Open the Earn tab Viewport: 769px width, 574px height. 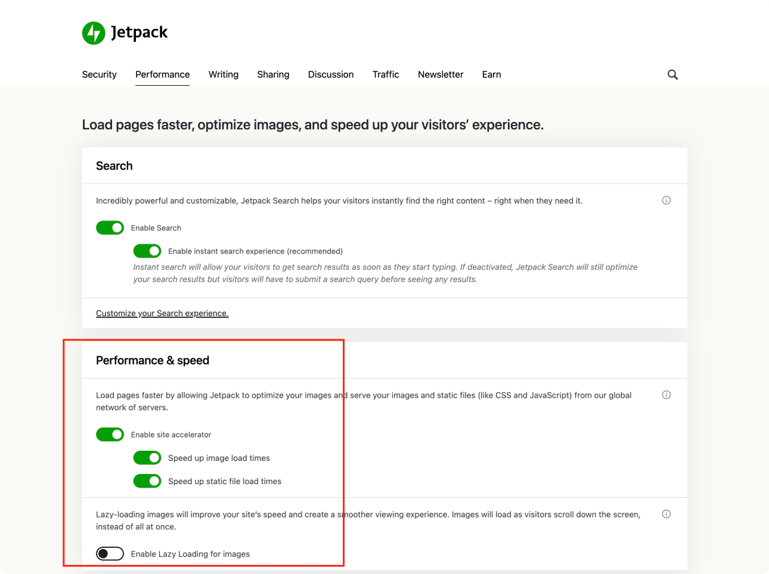tap(491, 74)
